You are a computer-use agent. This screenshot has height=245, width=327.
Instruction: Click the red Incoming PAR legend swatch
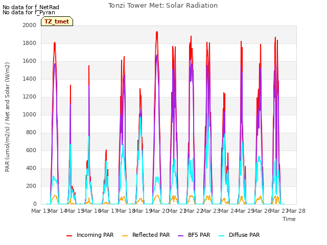[69, 235]
